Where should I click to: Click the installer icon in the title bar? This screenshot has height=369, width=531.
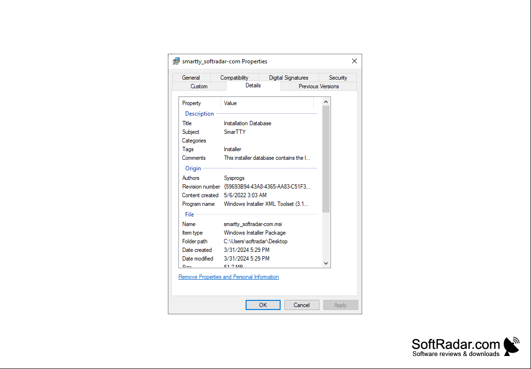tap(176, 61)
